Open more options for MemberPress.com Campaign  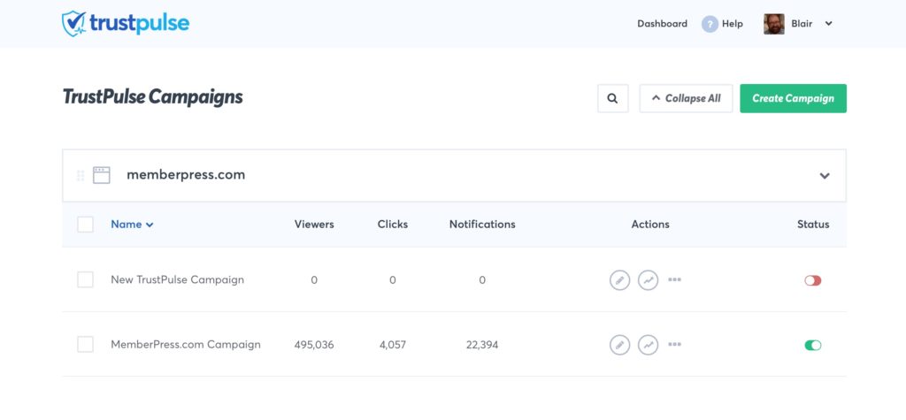[674, 344]
